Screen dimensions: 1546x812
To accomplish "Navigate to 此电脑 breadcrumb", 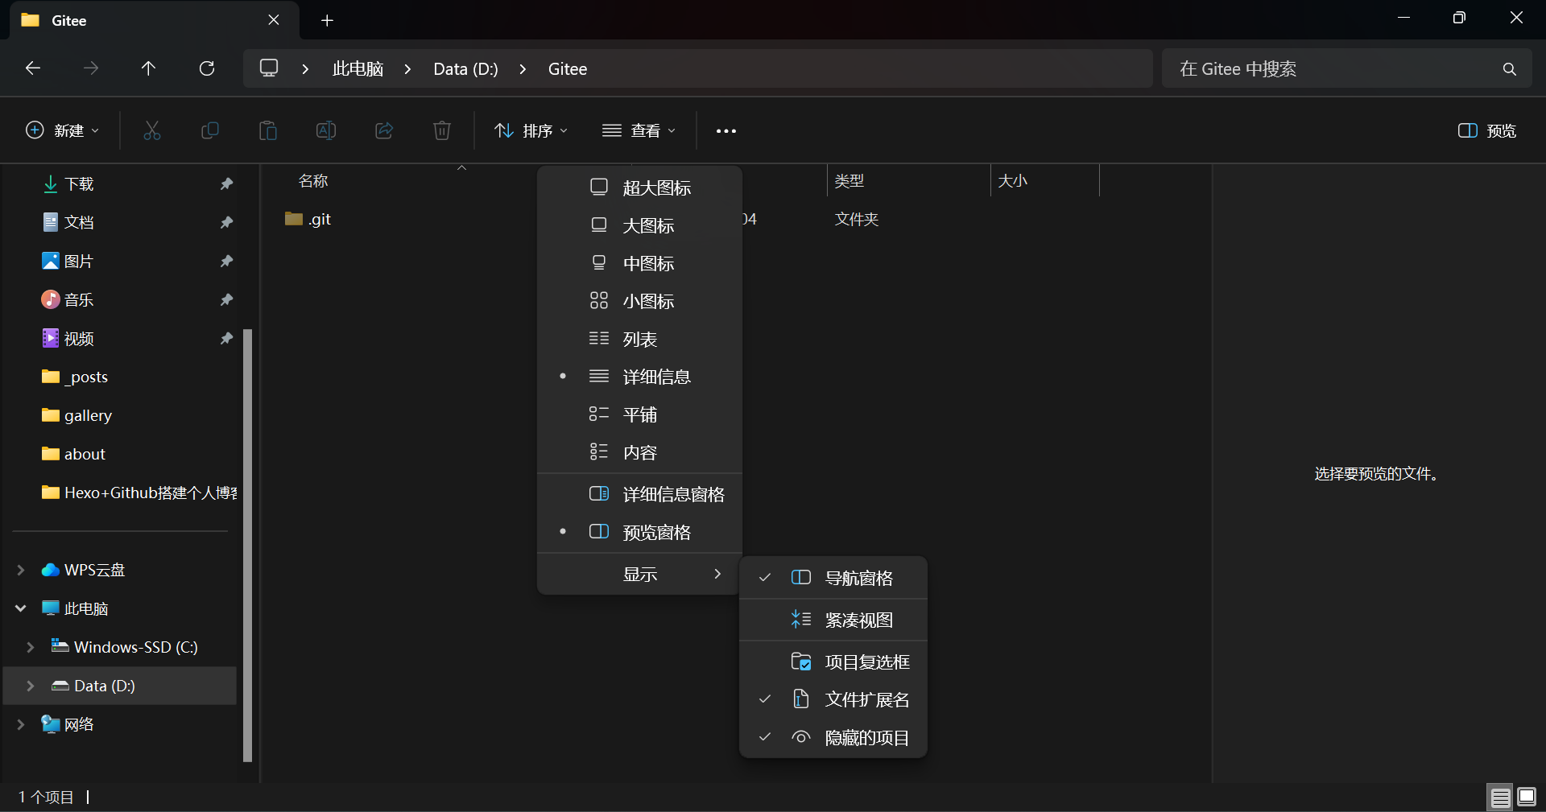I will tap(358, 69).
